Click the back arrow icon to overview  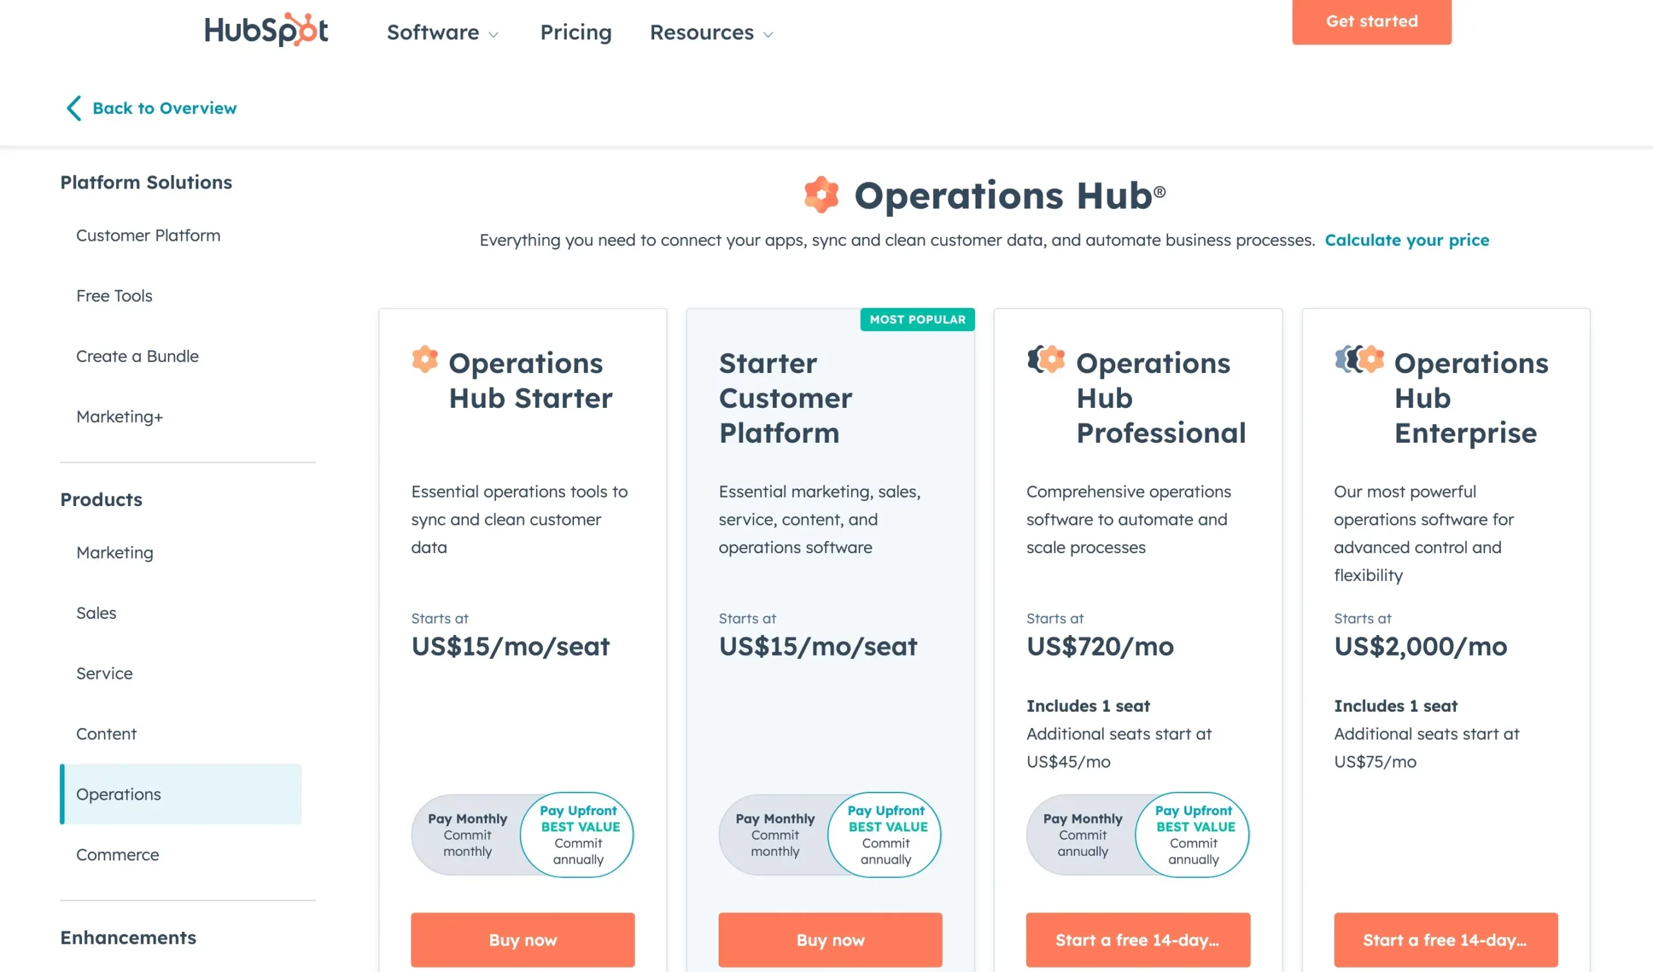[72, 108]
